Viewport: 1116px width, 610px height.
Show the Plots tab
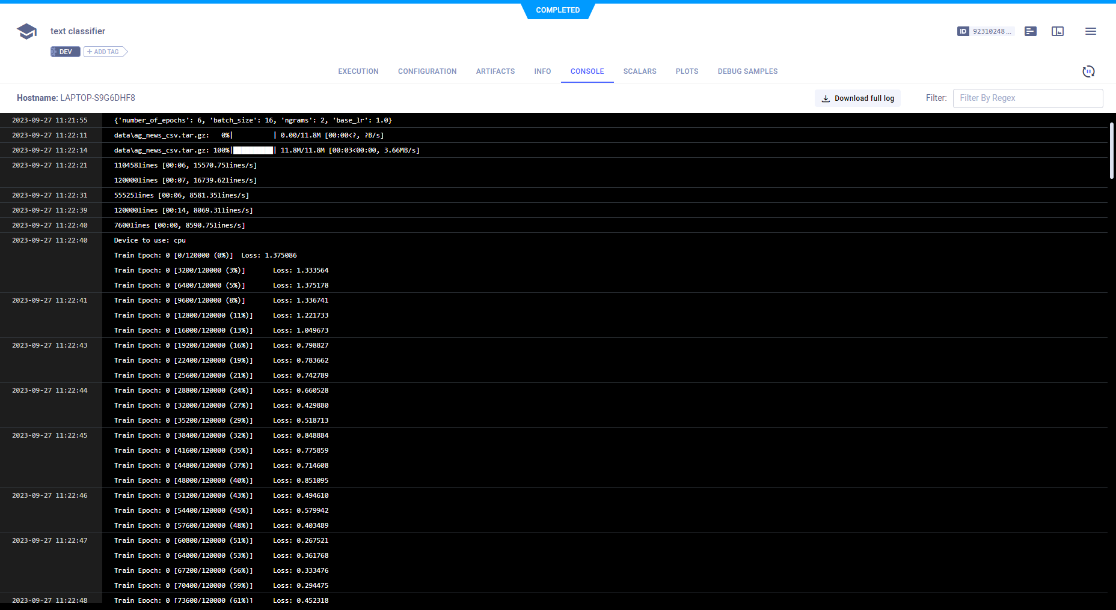[687, 71]
